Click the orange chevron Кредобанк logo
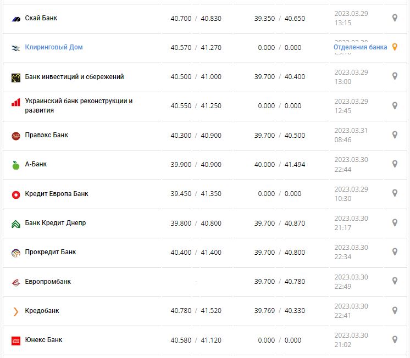 coord(16,311)
